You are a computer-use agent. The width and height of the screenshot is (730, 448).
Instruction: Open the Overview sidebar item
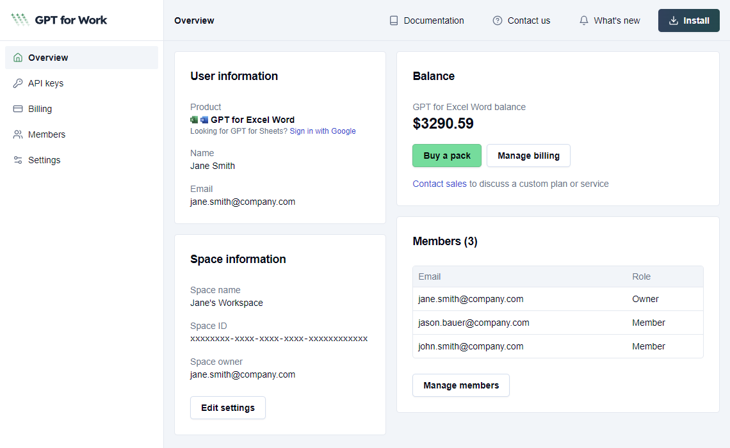81,58
